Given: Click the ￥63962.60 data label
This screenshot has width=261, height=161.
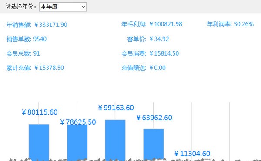Looking at the screenshot, I should 154,118.
